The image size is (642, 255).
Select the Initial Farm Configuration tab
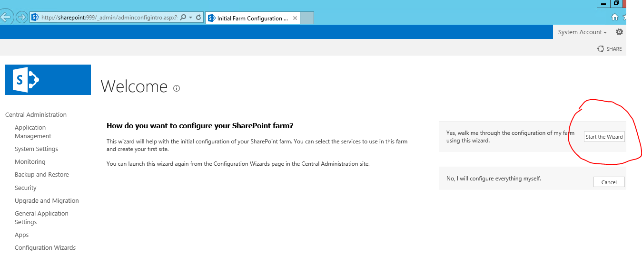tap(253, 19)
